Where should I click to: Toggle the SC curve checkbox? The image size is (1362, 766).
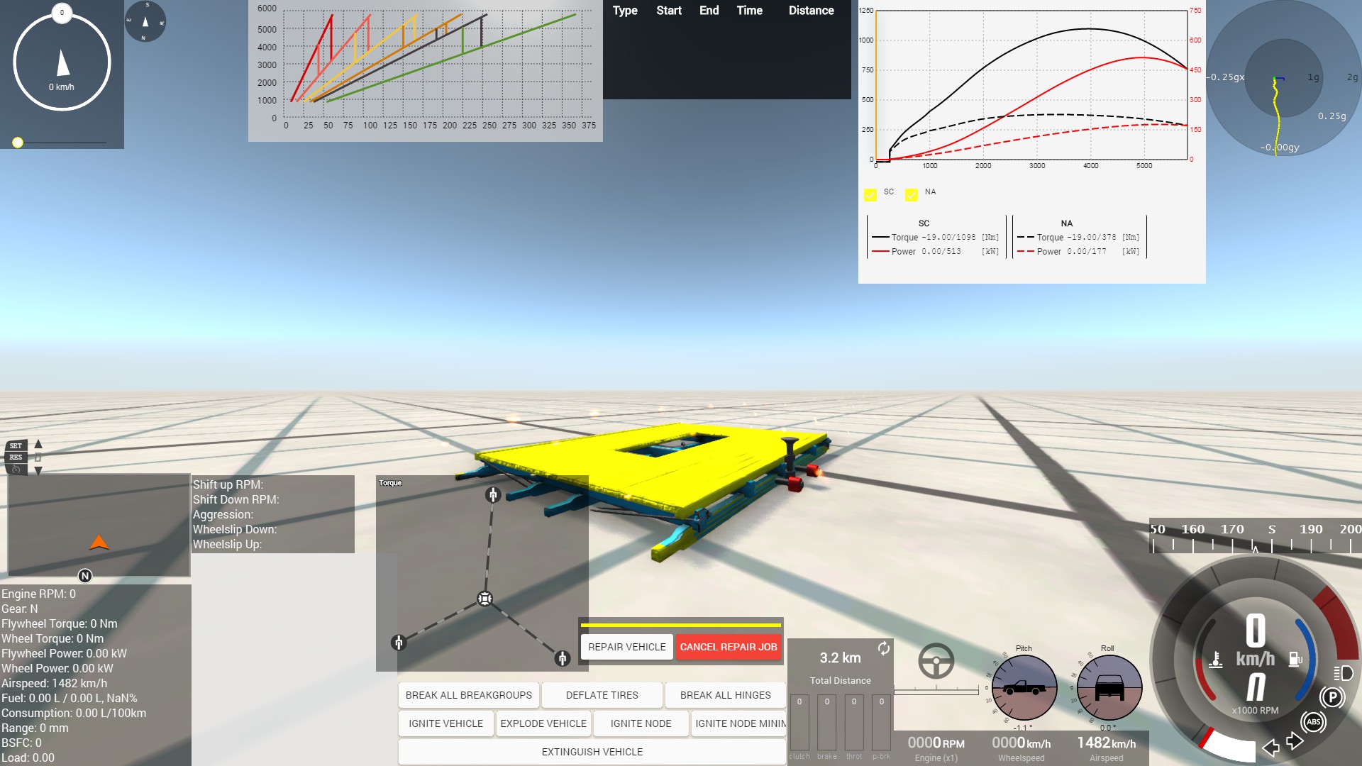870,194
